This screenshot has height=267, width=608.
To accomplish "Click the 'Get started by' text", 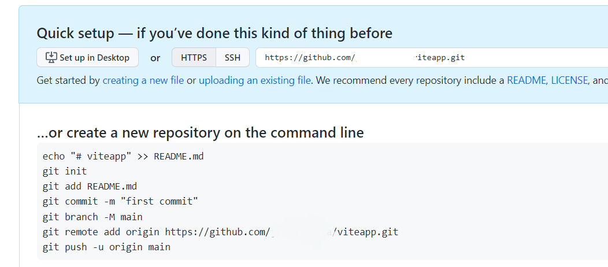I will [68, 80].
